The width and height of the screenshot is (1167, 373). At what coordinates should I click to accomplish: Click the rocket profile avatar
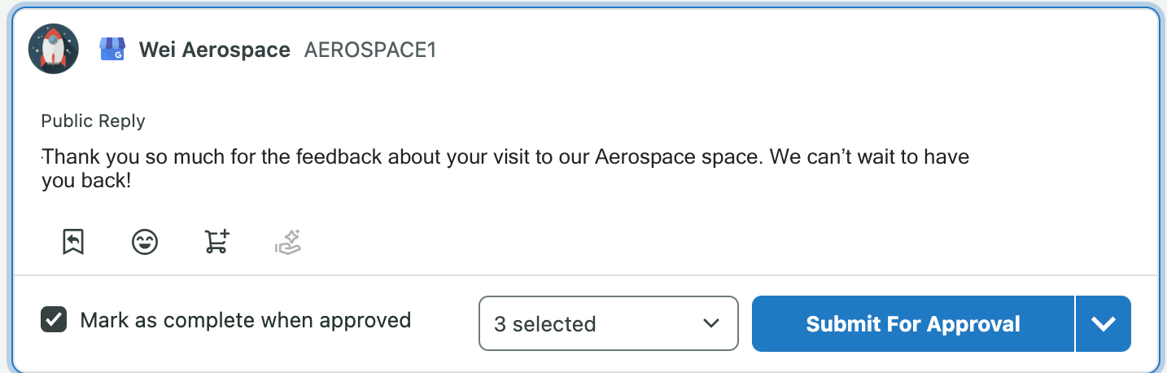[x=53, y=49]
